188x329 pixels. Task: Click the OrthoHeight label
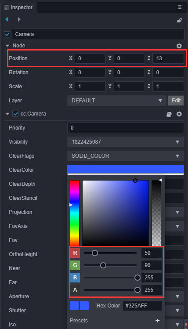point(23,254)
